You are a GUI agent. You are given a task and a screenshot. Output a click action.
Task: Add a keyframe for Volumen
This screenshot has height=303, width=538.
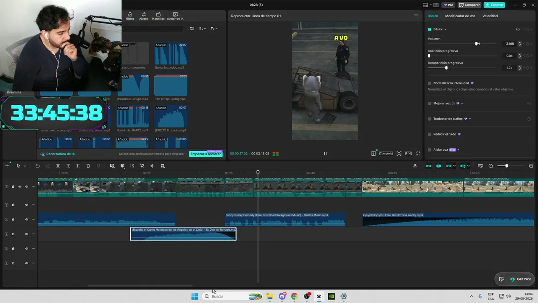pyautogui.click(x=527, y=44)
